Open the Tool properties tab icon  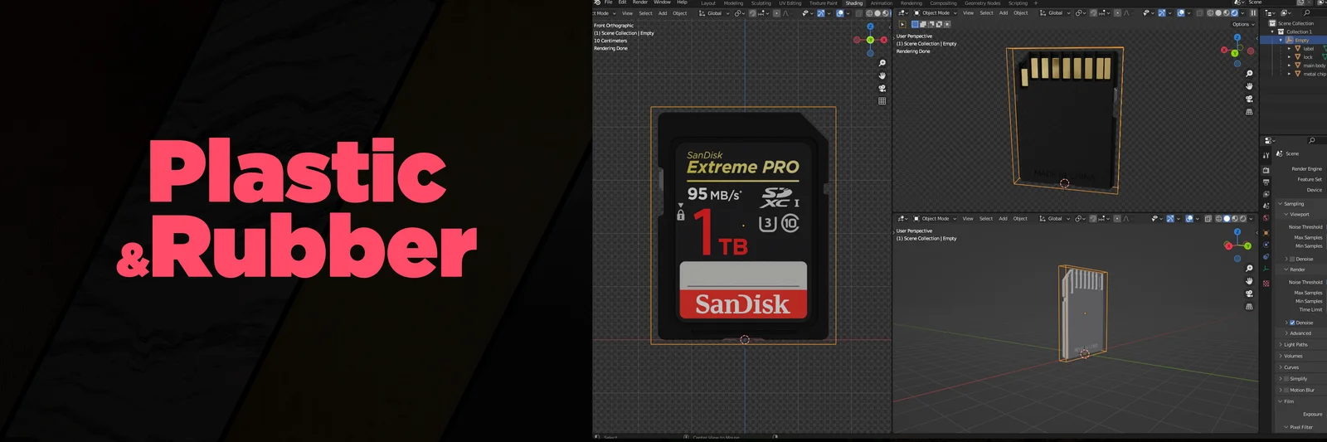[1266, 155]
